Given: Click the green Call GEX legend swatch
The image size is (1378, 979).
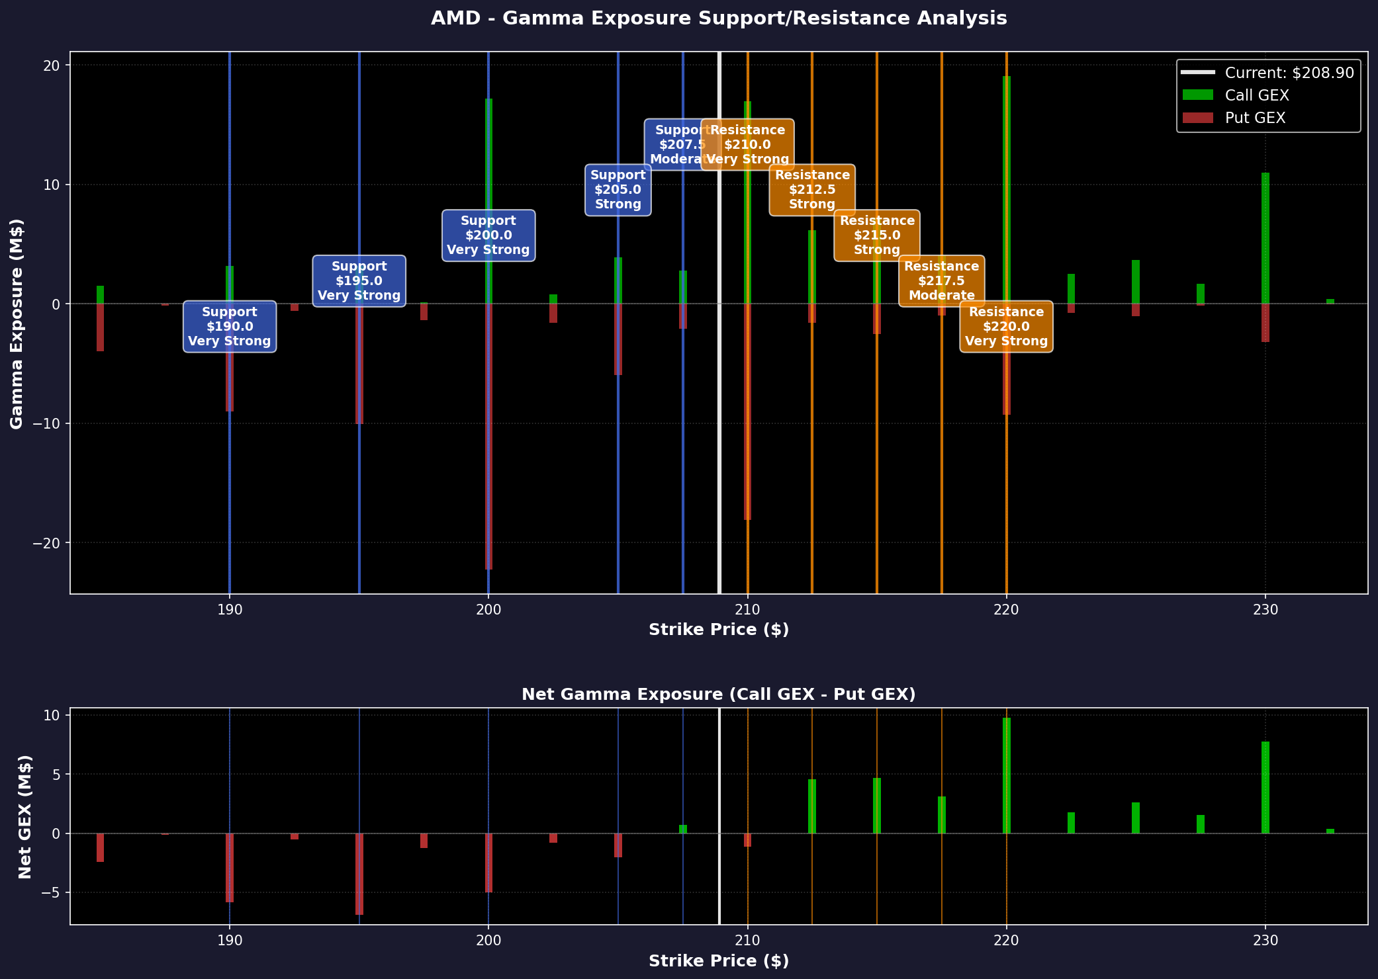Looking at the screenshot, I should pos(1198,95).
